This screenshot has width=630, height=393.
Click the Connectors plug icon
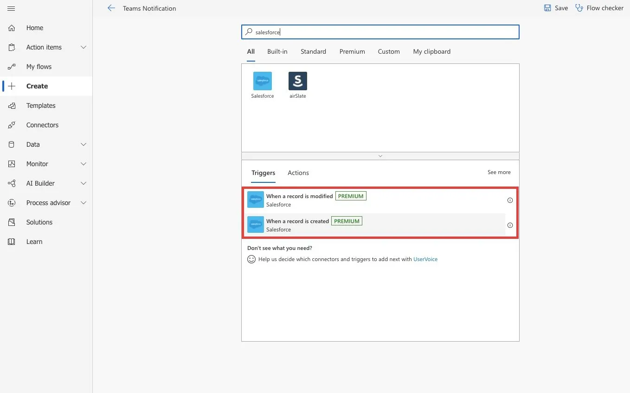pos(12,125)
